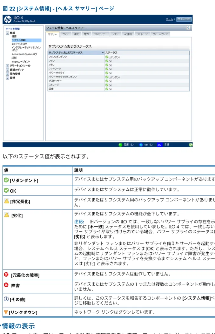Image resolution: width=215 pixels, height=334 pixels.
Task: Collapse the 情報 tree node
Action: point(7,33)
